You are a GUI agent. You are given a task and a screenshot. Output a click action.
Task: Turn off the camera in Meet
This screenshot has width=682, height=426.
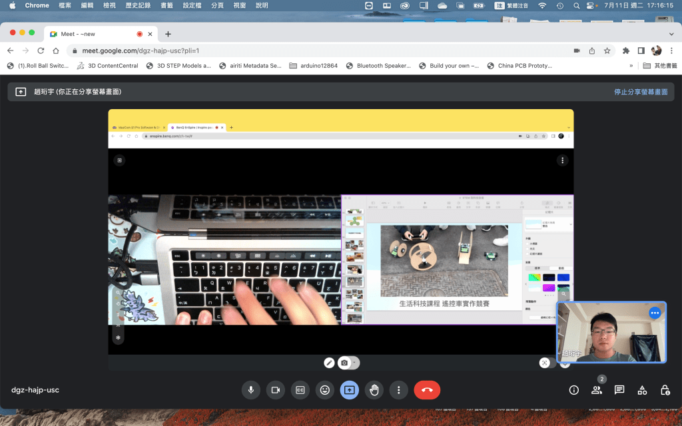(x=275, y=390)
